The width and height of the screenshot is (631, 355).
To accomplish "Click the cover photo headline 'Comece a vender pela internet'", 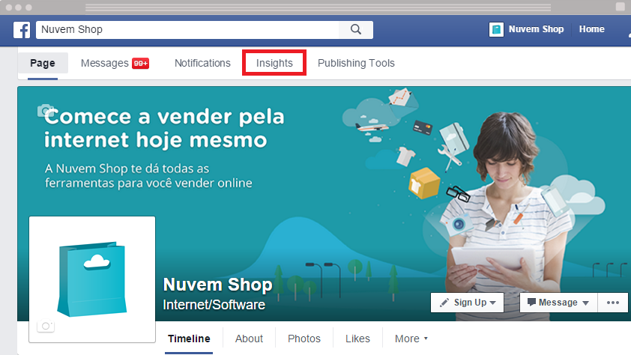I will tap(164, 128).
